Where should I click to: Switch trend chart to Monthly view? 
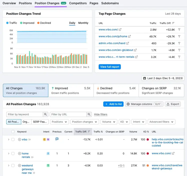point(83,23)
